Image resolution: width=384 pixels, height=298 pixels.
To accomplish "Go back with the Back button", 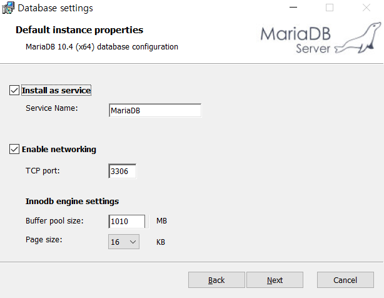I will tap(216, 280).
